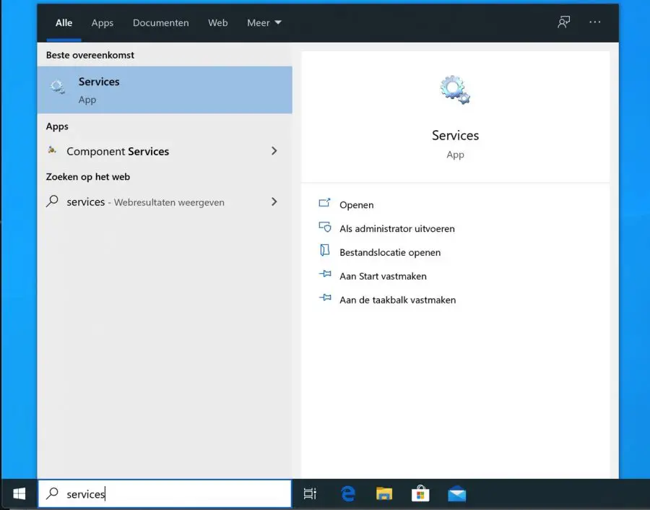Image resolution: width=650 pixels, height=510 pixels.
Task: Click the taskbar search input field
Action: click(165, 494)
